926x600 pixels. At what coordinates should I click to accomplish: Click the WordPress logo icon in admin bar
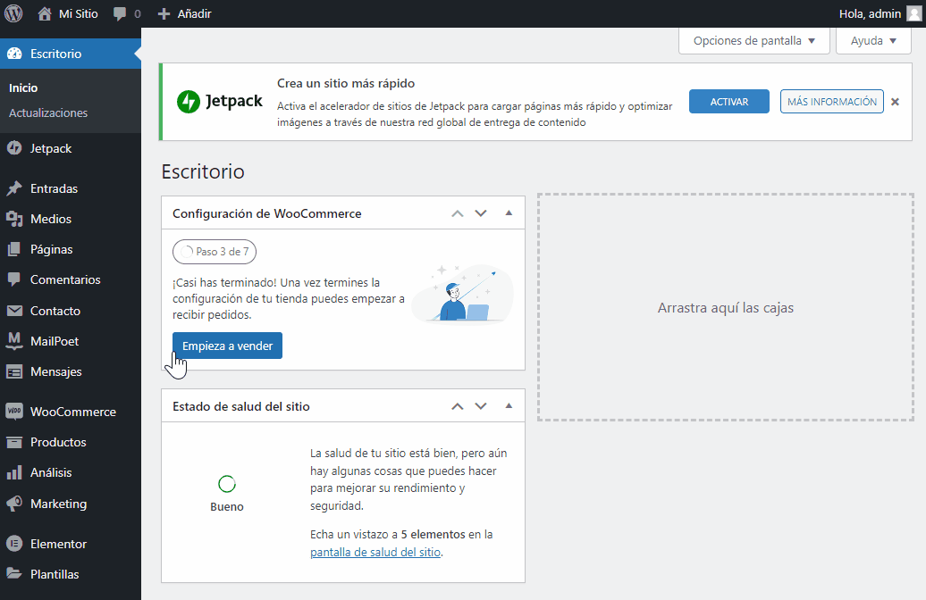coord(13,13)
